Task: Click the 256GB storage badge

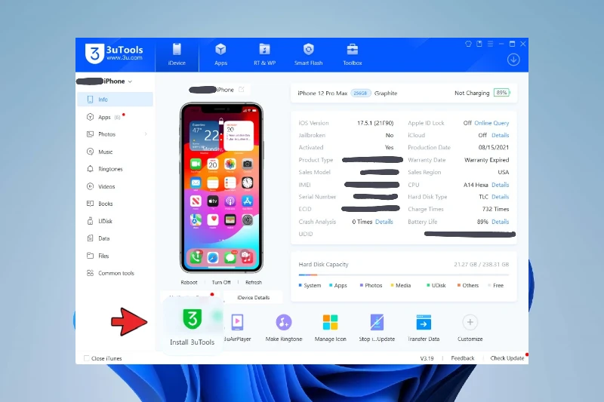Action: (x=361, y=93)
